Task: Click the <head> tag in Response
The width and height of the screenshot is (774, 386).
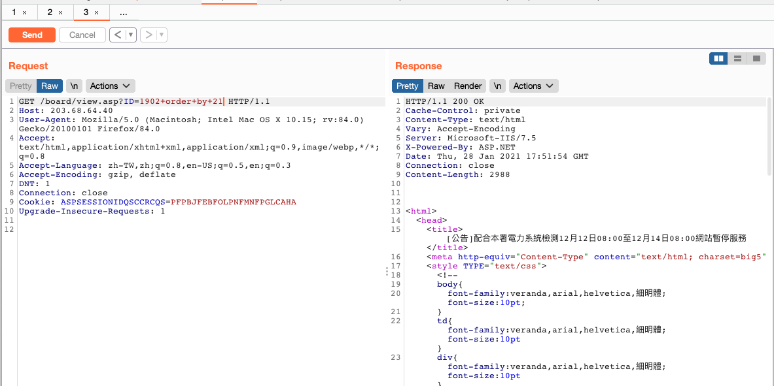Action: point(431,220)
